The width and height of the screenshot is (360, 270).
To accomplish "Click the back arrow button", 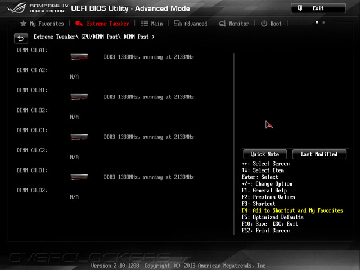I will click(x=21, y=38).
